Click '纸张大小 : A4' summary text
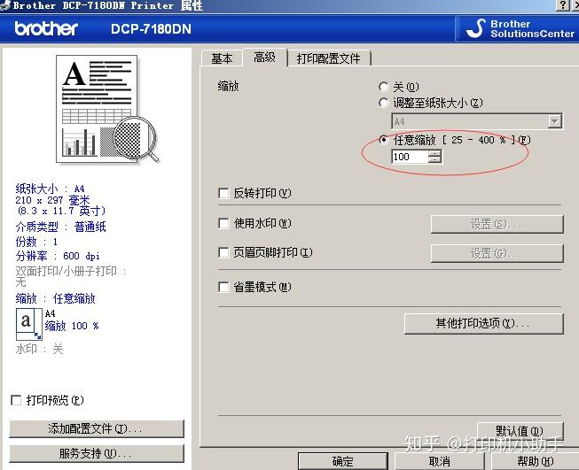Viewport: 579px width, 470px height. click(50, 189)
